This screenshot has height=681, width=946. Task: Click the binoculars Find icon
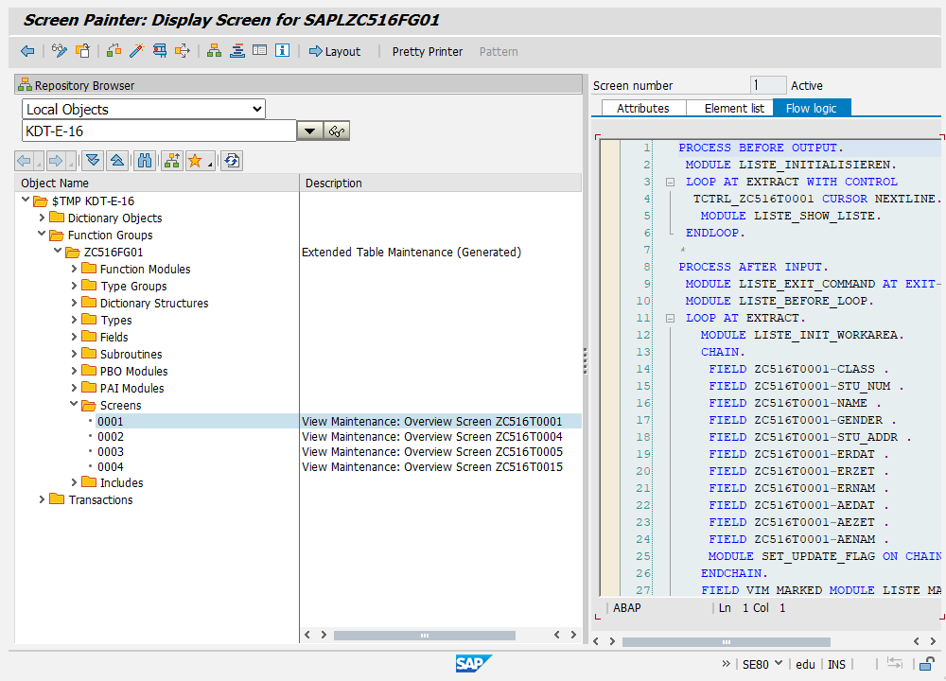click(x=145, y=161)
